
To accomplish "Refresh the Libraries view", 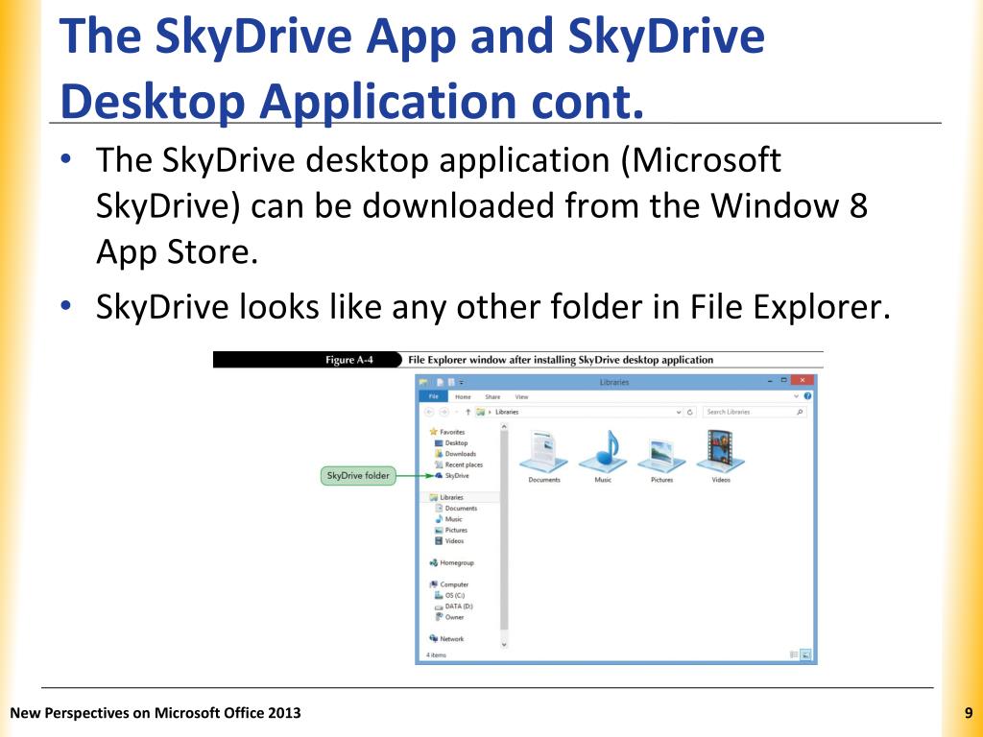I will [689, 412].
